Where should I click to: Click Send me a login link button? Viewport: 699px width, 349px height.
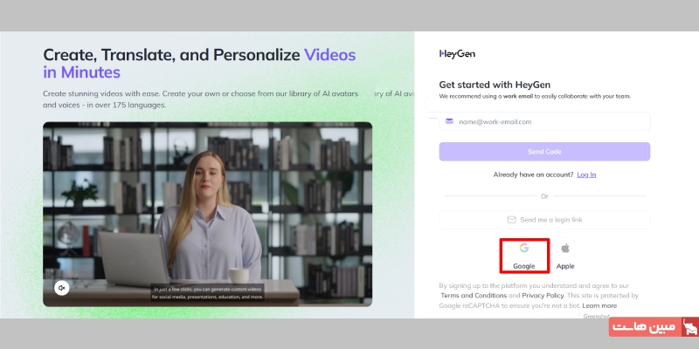coord(544,220)
